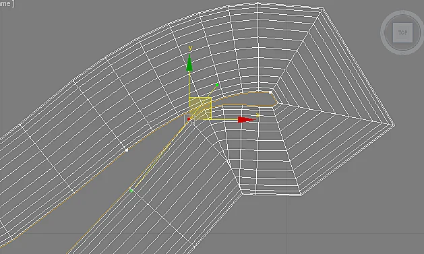Screen dimensions: 424x254
Task: Click the yellow X-axis shaft of the gizmo
Action: [224, 119]
